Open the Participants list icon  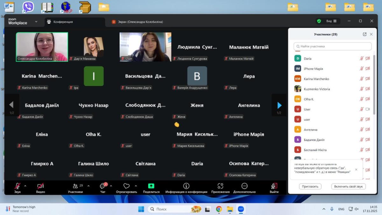75,186
